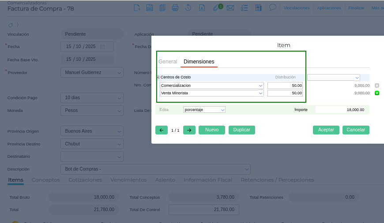
Task: Go to previous item with left arrow
Action: (x=161, y=130)
